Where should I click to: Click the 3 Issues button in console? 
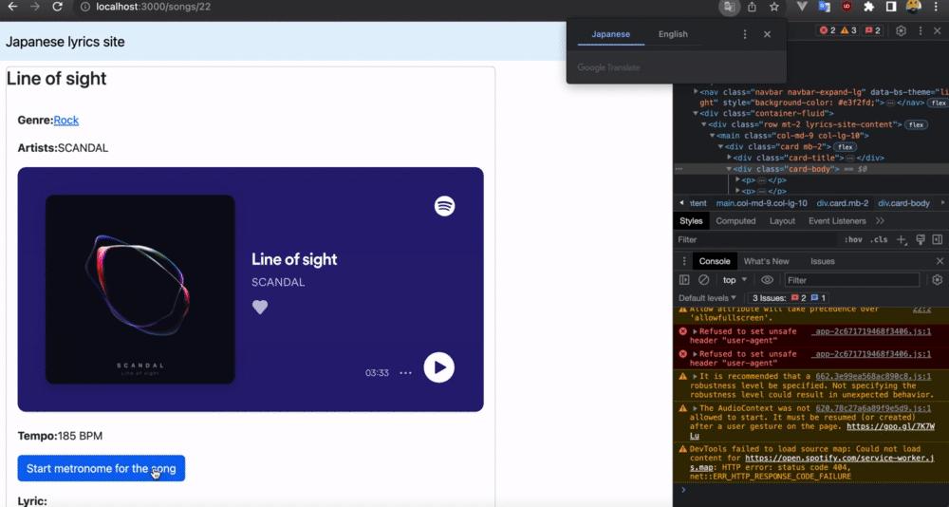(x=789, y=298)
